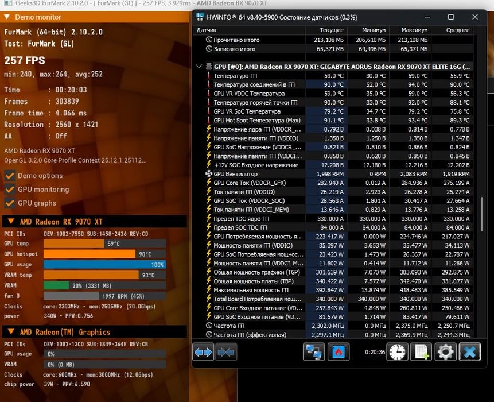Select the GPU Hot Spot Температура (Max) row

(x=333, y=120)
